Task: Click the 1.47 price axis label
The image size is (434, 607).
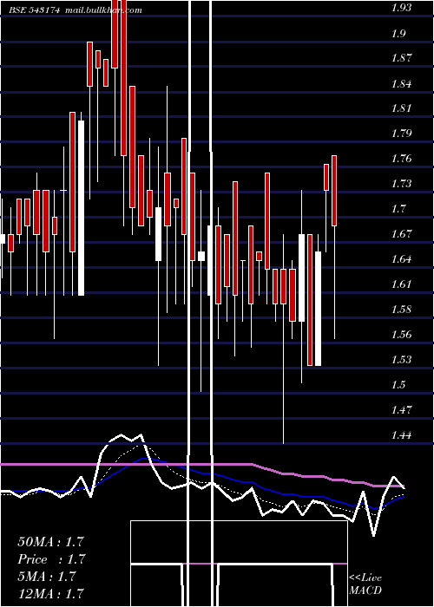Action: [402, 409]
